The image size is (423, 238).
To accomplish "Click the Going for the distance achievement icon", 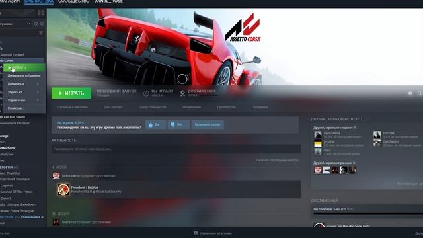I will [x=319, y=225].
